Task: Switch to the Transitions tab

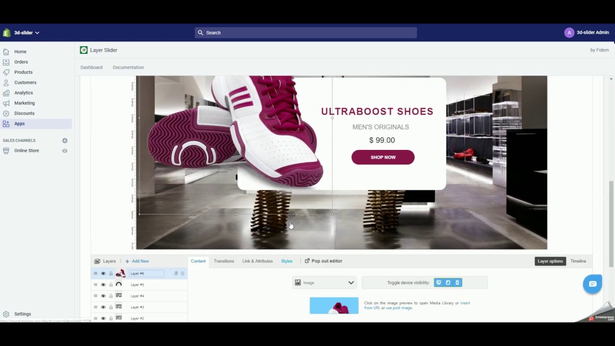Action: click(x=224, y=261)
